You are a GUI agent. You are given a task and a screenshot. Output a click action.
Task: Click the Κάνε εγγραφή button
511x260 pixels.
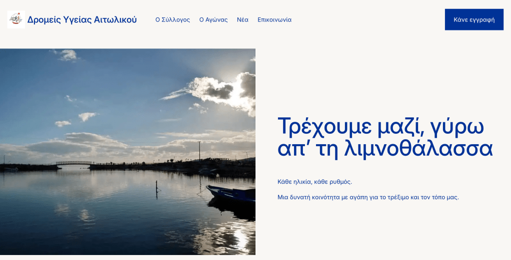[x=474, y=19]
